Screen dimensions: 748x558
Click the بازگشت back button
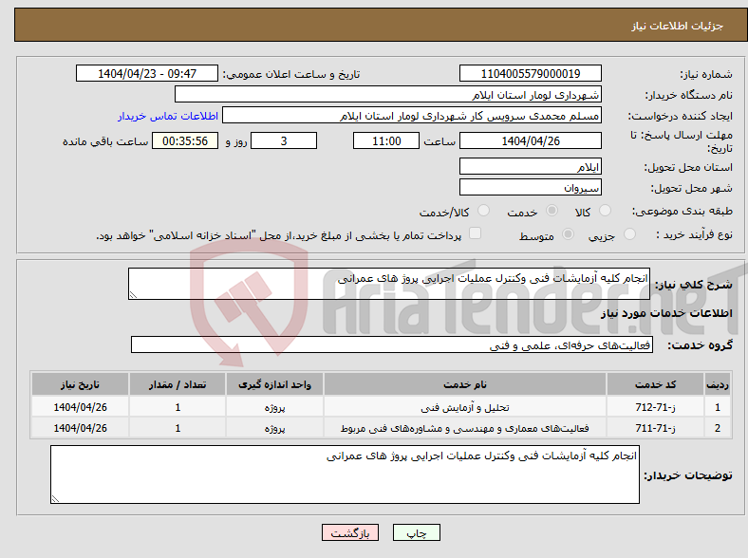[350, 532]
